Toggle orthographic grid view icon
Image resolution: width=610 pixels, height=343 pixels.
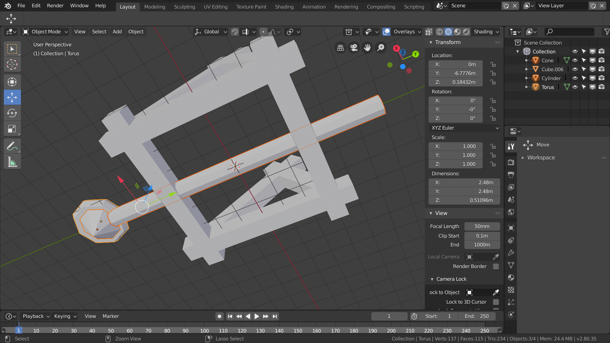(340, 48)
